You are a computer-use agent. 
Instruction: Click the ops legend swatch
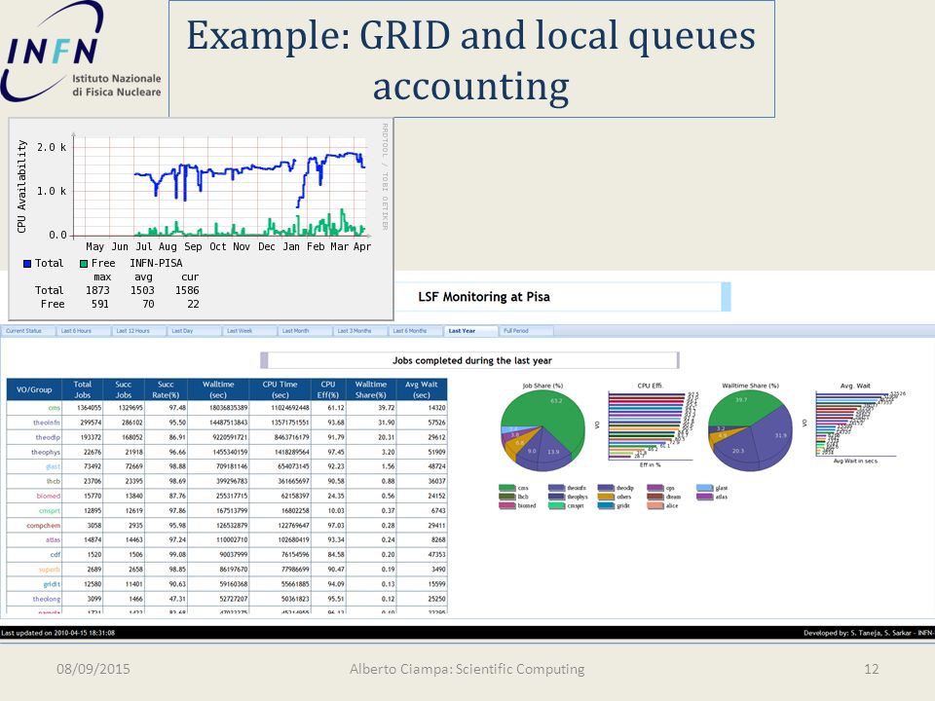(655, 488)
